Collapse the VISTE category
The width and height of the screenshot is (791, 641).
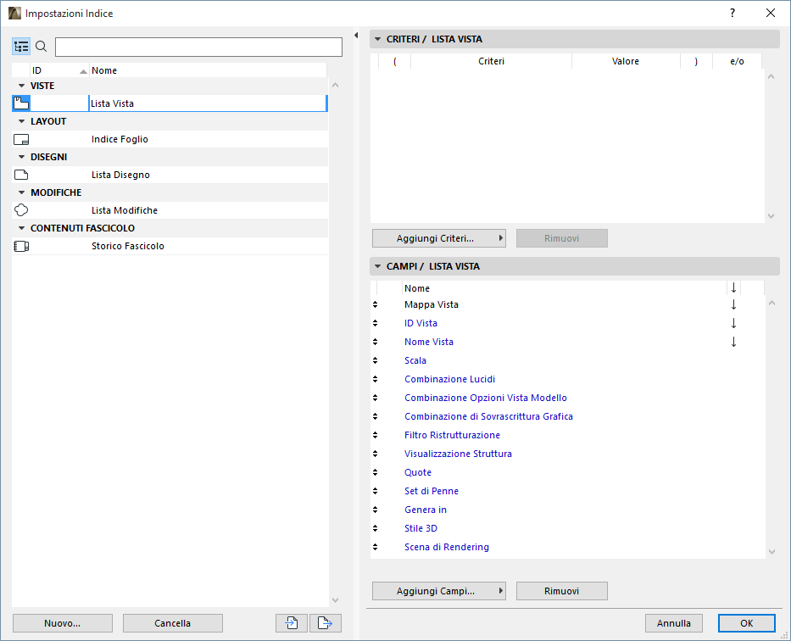tap(19, 85)
